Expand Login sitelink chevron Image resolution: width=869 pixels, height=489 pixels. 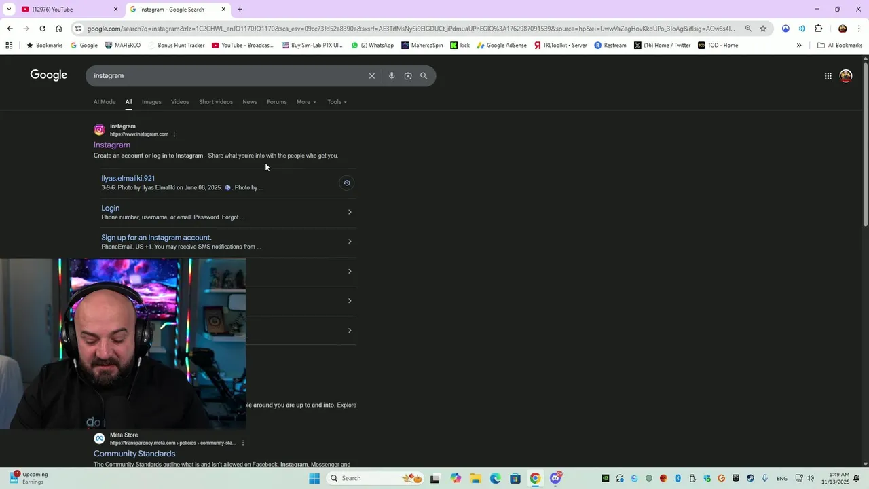(x=350, y=212)
